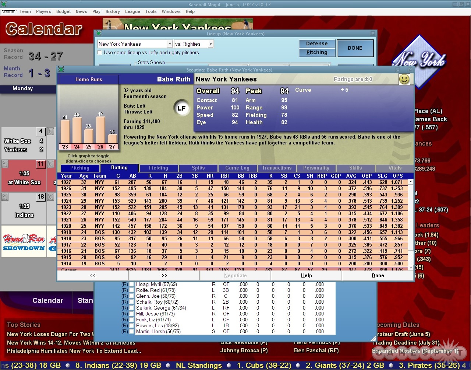This screenshot has width=471, height=370.
Task: Uncheck 'Use same lineup vs. lefty and righty pitchers'
Action: 99,53
